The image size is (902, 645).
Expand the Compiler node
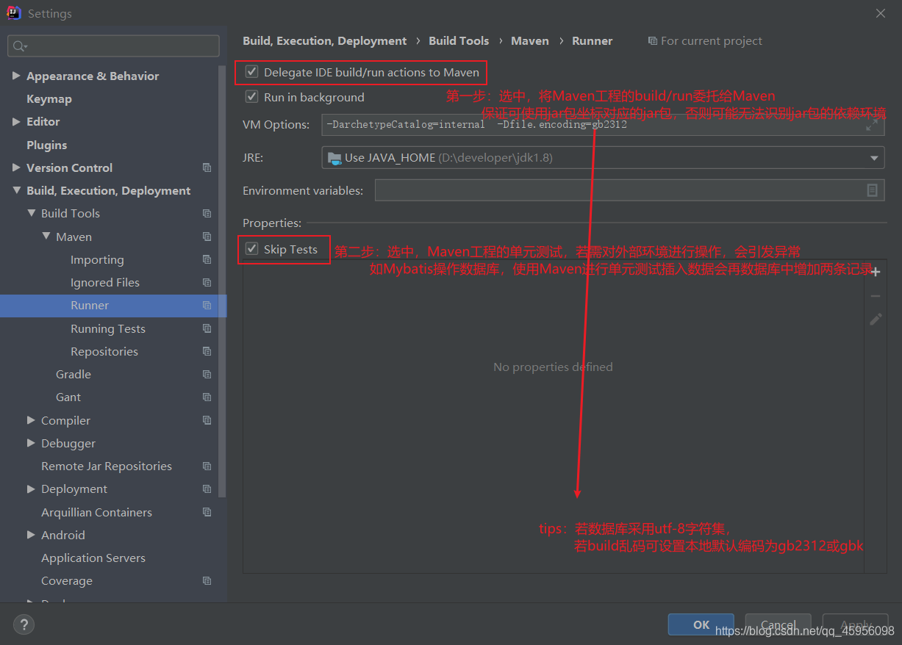pos(31,420)
